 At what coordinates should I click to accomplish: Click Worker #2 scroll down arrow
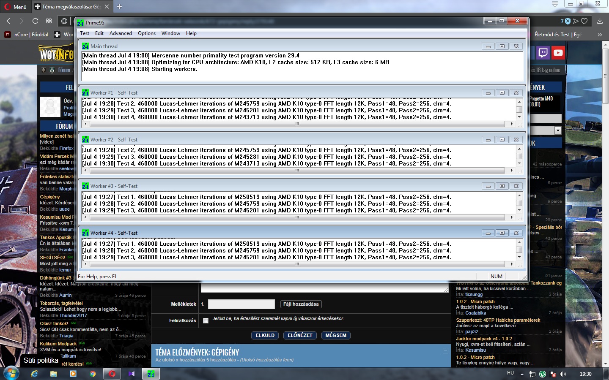tap(519, 163)
